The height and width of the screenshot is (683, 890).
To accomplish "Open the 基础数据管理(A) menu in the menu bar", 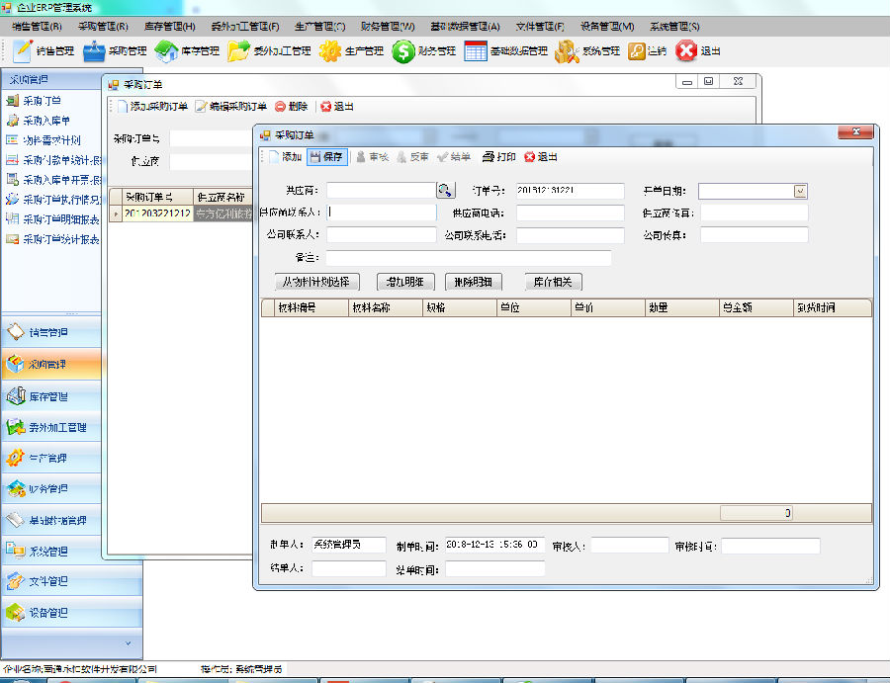I will (x=465, y=27).
